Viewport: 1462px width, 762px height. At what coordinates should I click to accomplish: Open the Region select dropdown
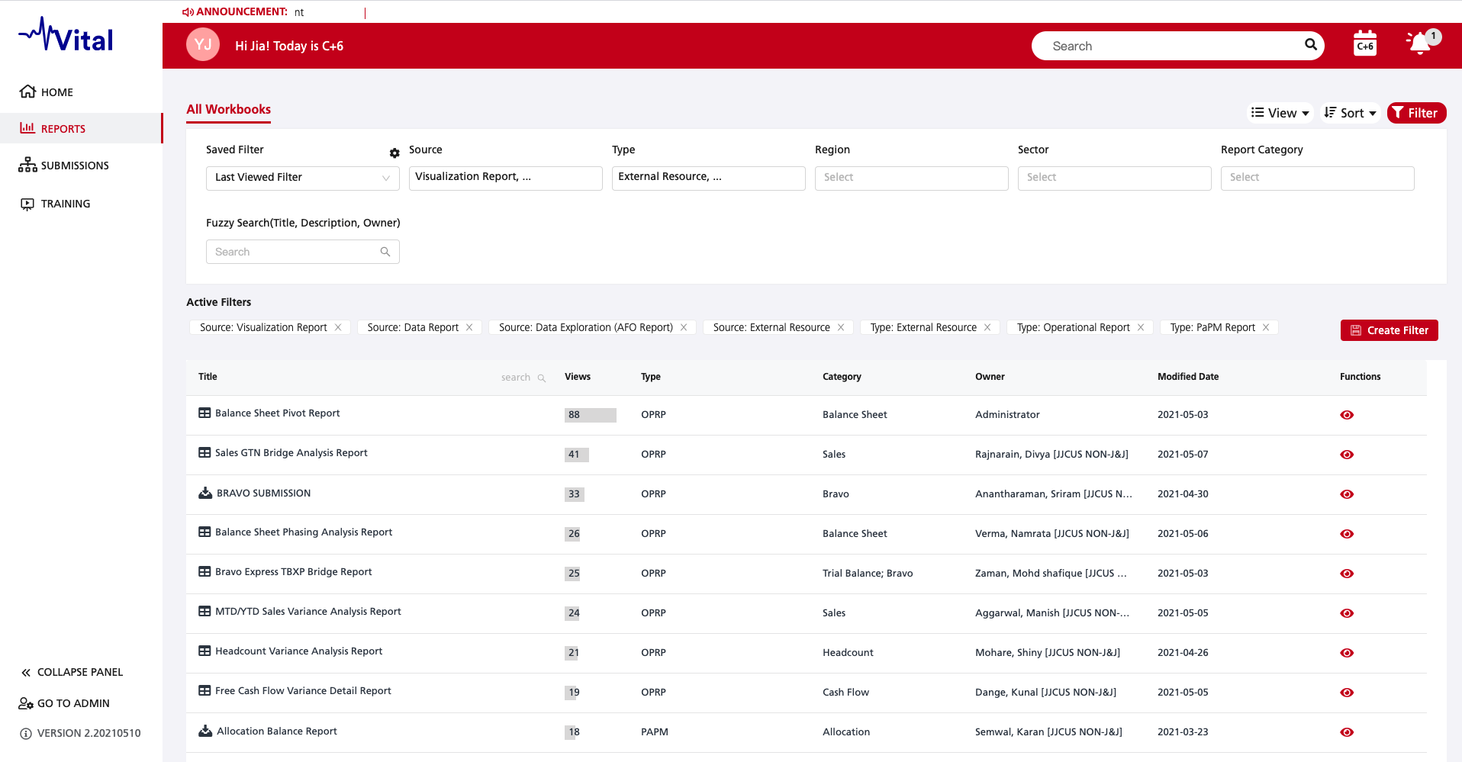coord(912,178)
